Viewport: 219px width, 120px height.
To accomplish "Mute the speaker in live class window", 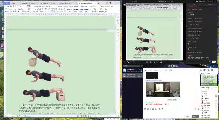I will click(x=124, y=62).
